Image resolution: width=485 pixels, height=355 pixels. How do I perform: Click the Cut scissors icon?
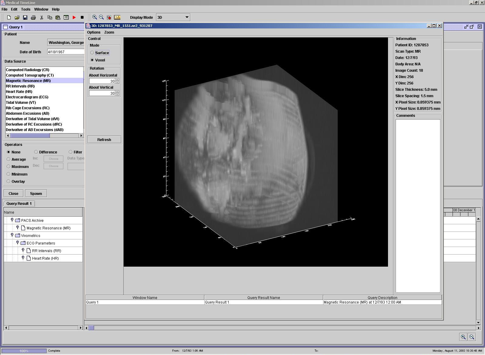[42, 18]
